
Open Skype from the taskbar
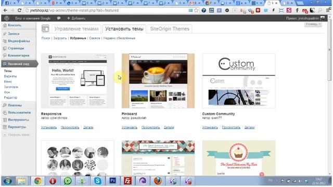click(x=97, y=181)
